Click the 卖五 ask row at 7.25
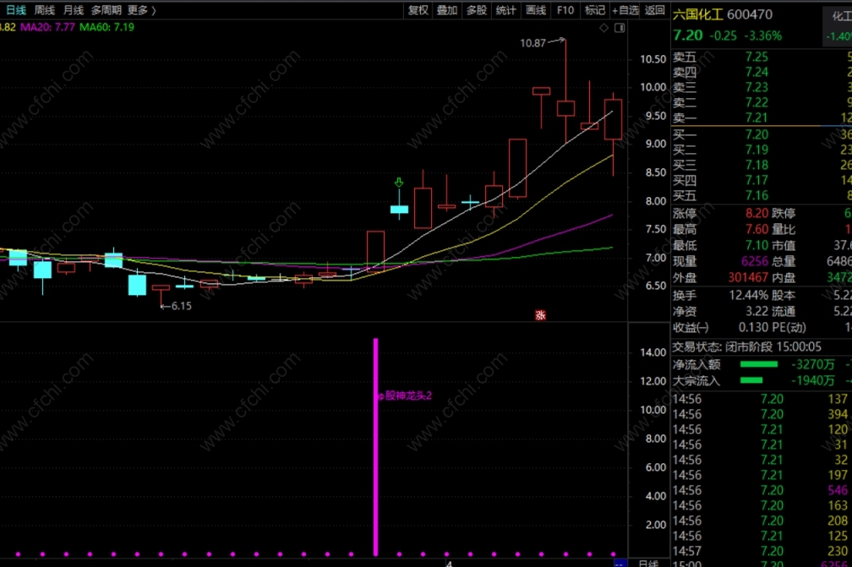Viewport: 852px width, 567px height. click(x=762, y=57)
